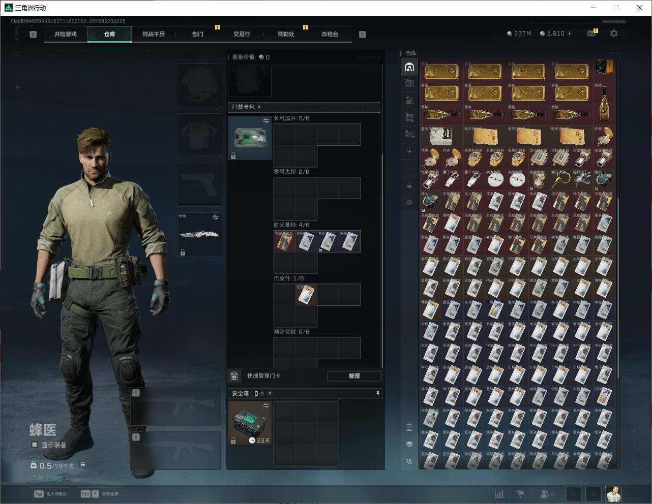
Task: Toggle the 显示装备 checkbox
Action: (35, 445)
